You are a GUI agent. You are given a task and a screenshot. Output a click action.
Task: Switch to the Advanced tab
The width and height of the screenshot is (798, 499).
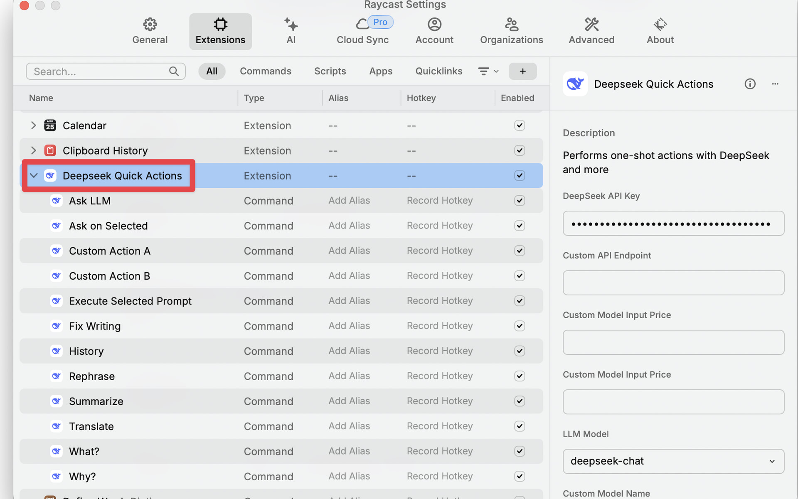[x=591, y=31]
